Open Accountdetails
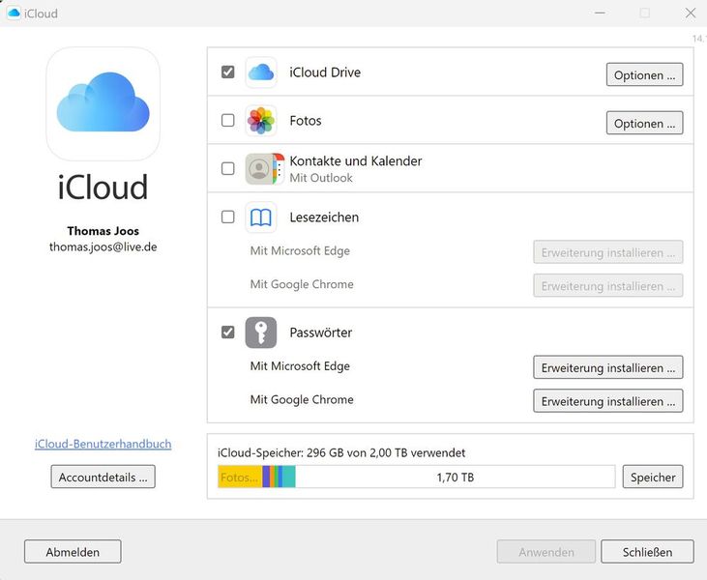This screenshot has height=580, width=707. tap(103, 477)
